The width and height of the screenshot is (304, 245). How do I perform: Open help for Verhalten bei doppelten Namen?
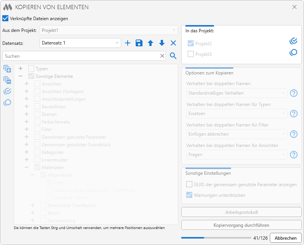pos(293,93)
